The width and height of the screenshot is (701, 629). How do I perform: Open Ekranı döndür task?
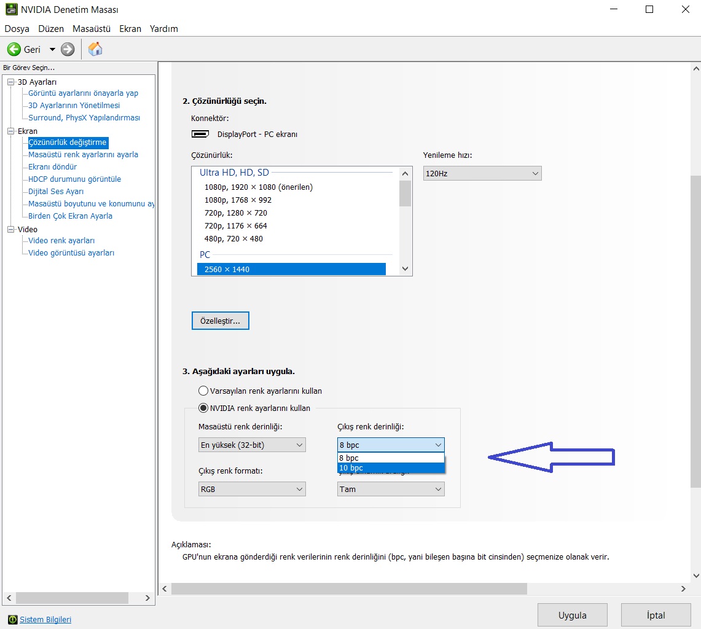click(x=52, y=166)
